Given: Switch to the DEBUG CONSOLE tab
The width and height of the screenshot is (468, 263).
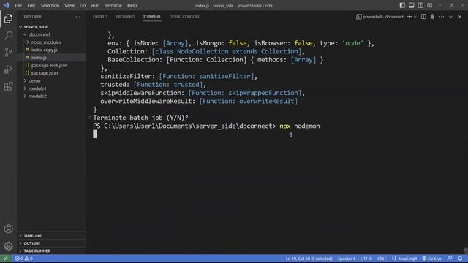Looking at the screenshot, I should tap(184, 17).
